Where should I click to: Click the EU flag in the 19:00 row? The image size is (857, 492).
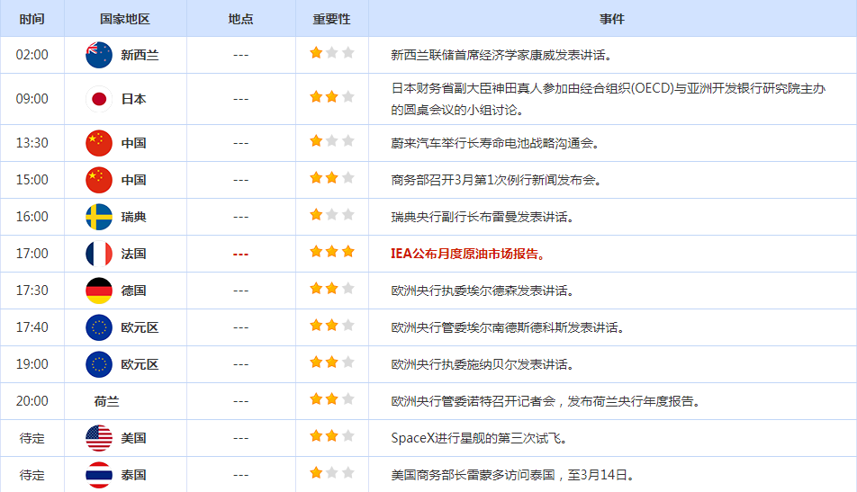[99, 364]
